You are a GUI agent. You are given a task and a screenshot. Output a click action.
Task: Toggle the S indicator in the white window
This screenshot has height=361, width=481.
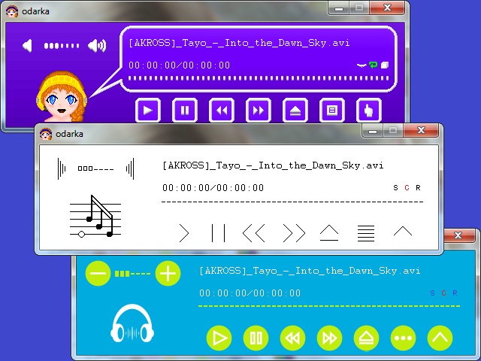[396, 187]
